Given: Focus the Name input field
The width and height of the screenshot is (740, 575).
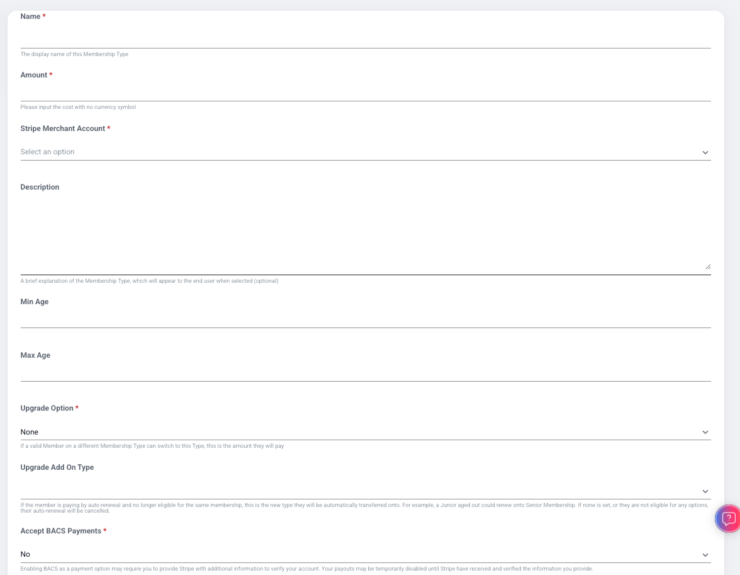Looking at the screenshot, I should pyautogui.click(x=365, y=38).
